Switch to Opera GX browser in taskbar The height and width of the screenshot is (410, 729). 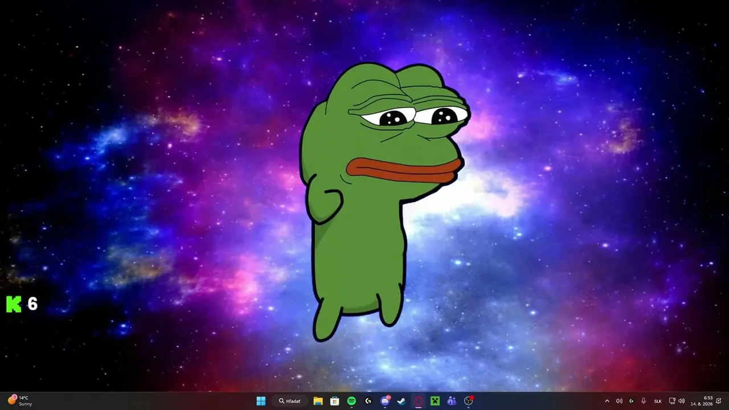419,401
